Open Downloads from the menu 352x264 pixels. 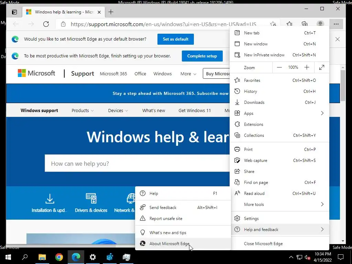[279, 102]
